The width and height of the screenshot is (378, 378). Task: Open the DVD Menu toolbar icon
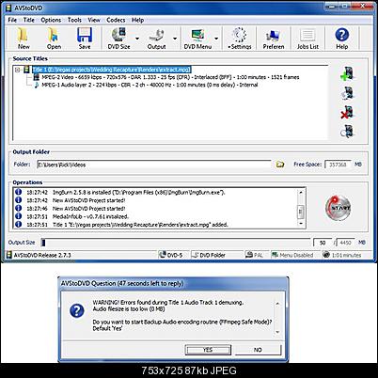click(x=197, y=39)
